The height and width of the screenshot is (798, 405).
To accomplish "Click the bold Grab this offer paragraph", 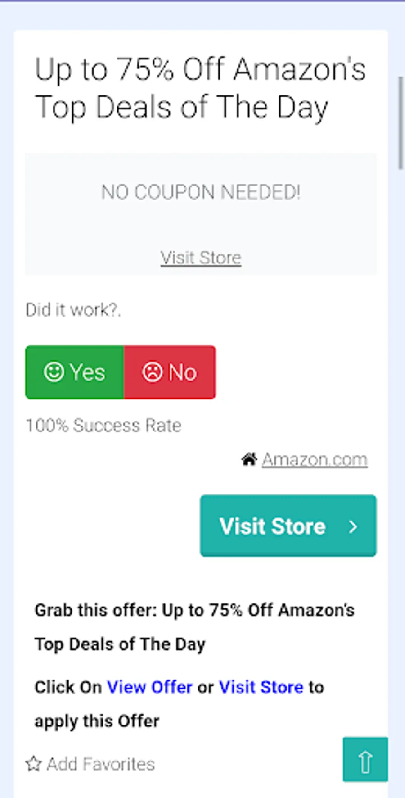I will (x=194, y=627).
